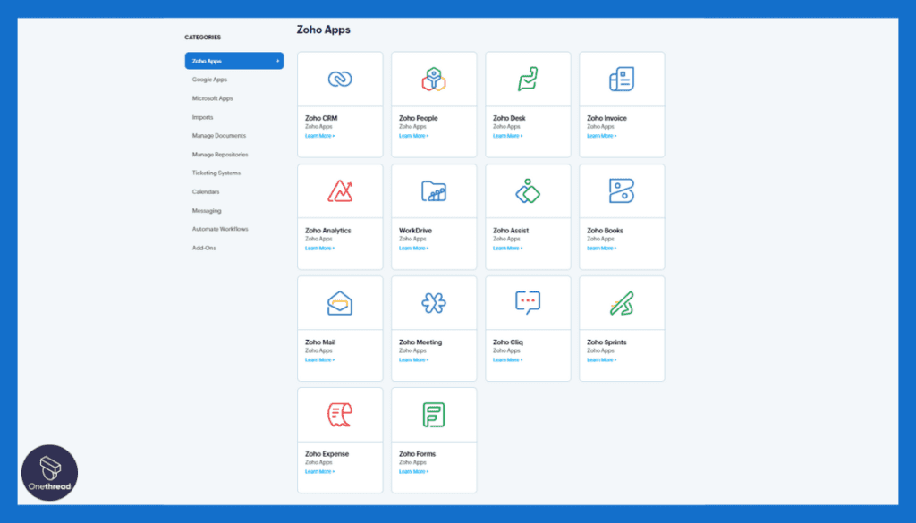Click the Zoho Cliq card title

pos(508,342)
